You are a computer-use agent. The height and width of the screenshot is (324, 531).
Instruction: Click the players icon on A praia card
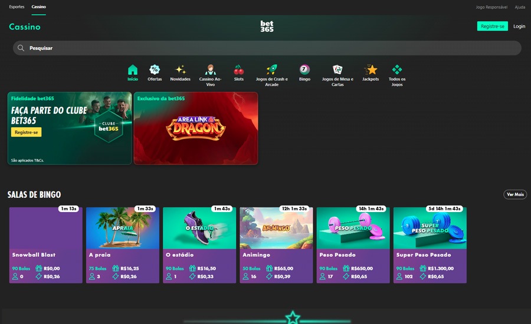click(x=92, y=276)
